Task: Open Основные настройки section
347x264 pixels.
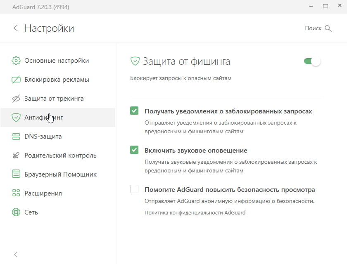Action: tap(58, 61)
